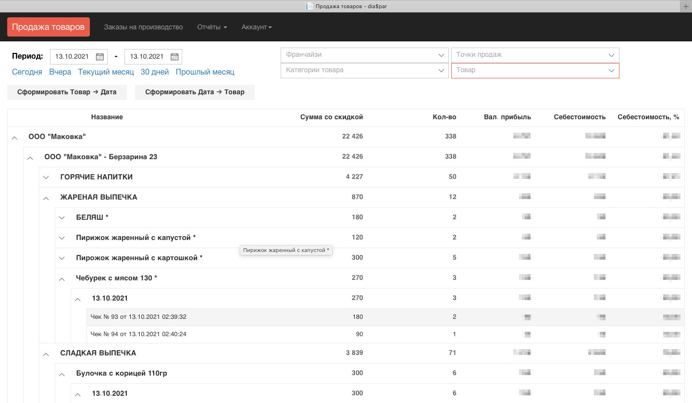Viewport: 692px width, 403px height.
Task: Collapse the Чебурек с мясом 130 row
Action: [62, 278]
